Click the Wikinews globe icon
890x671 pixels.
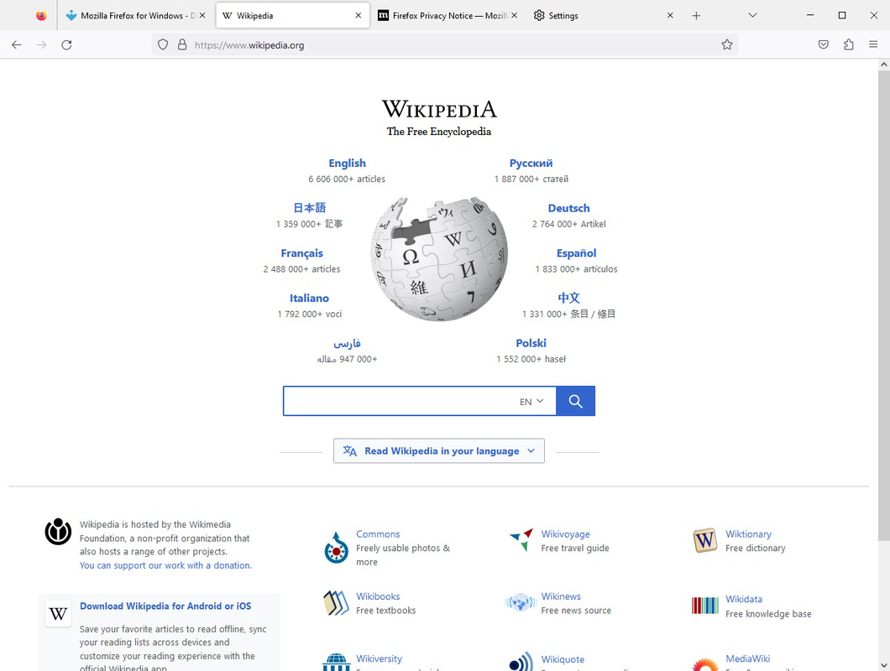click(x=520, y=603)
